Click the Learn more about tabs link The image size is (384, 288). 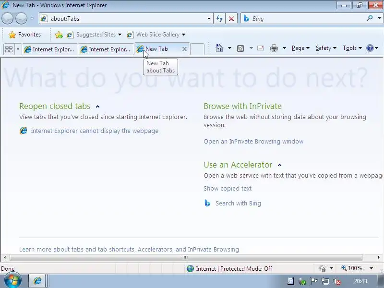[129, 249]
